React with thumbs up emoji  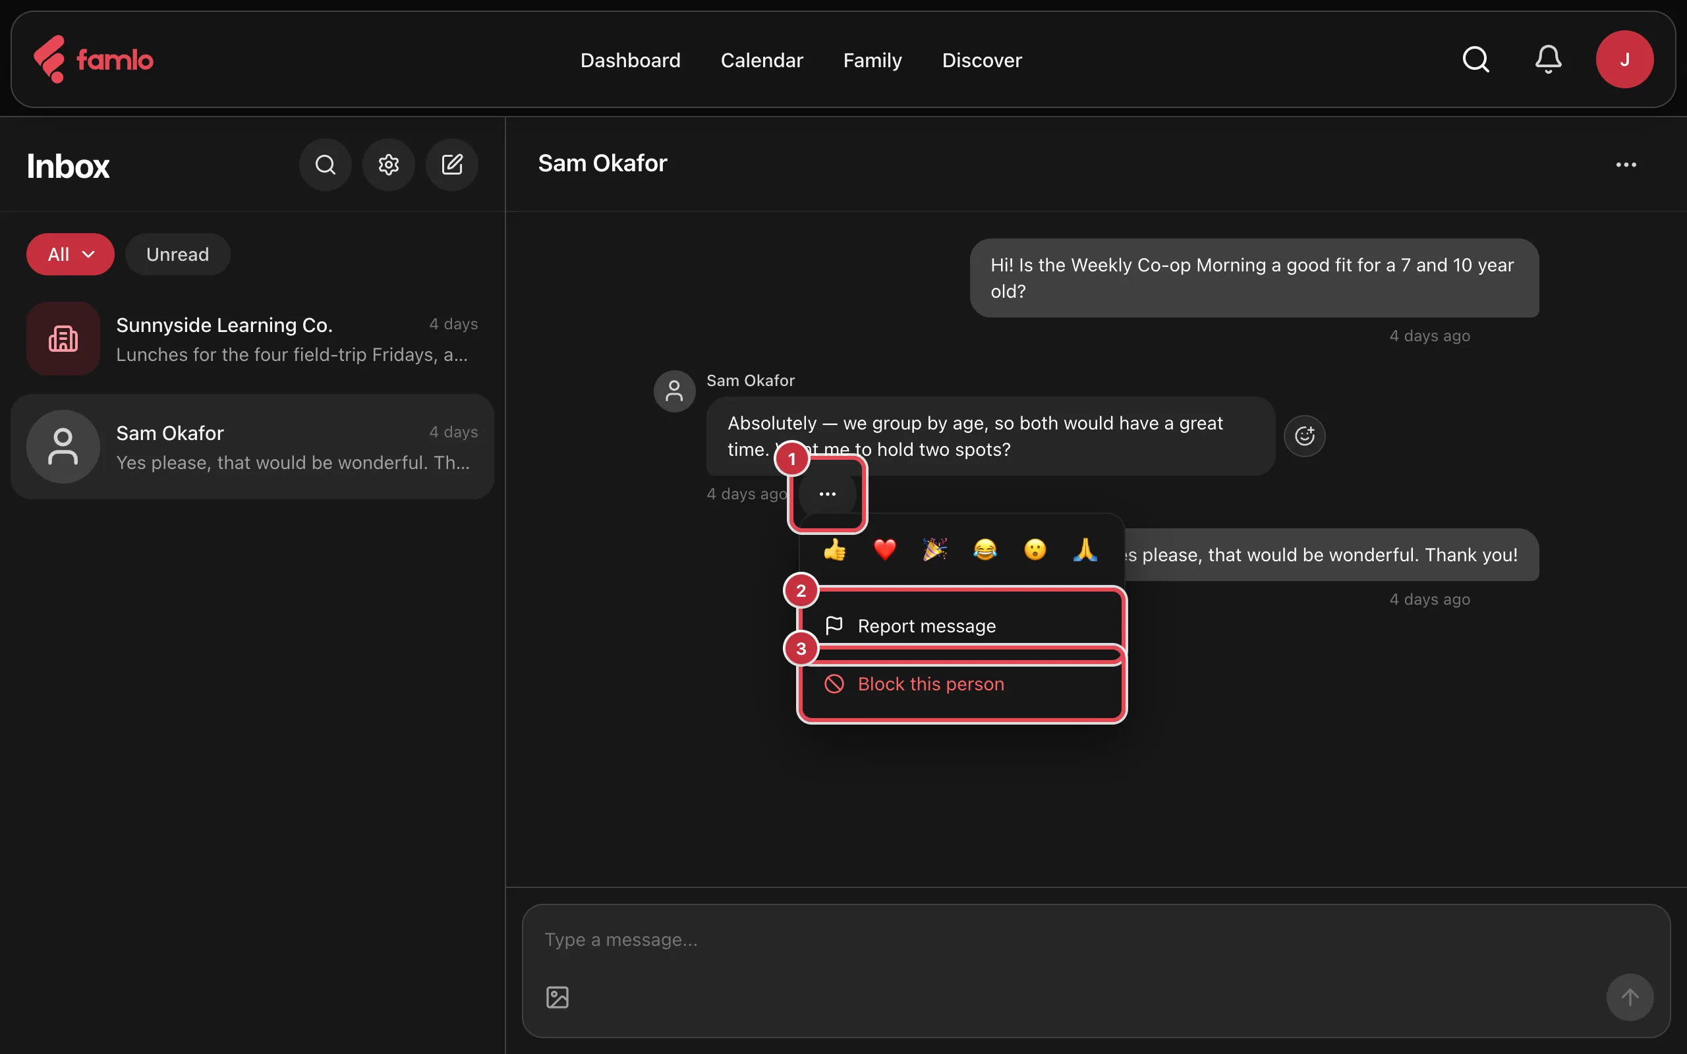(834, 550)
